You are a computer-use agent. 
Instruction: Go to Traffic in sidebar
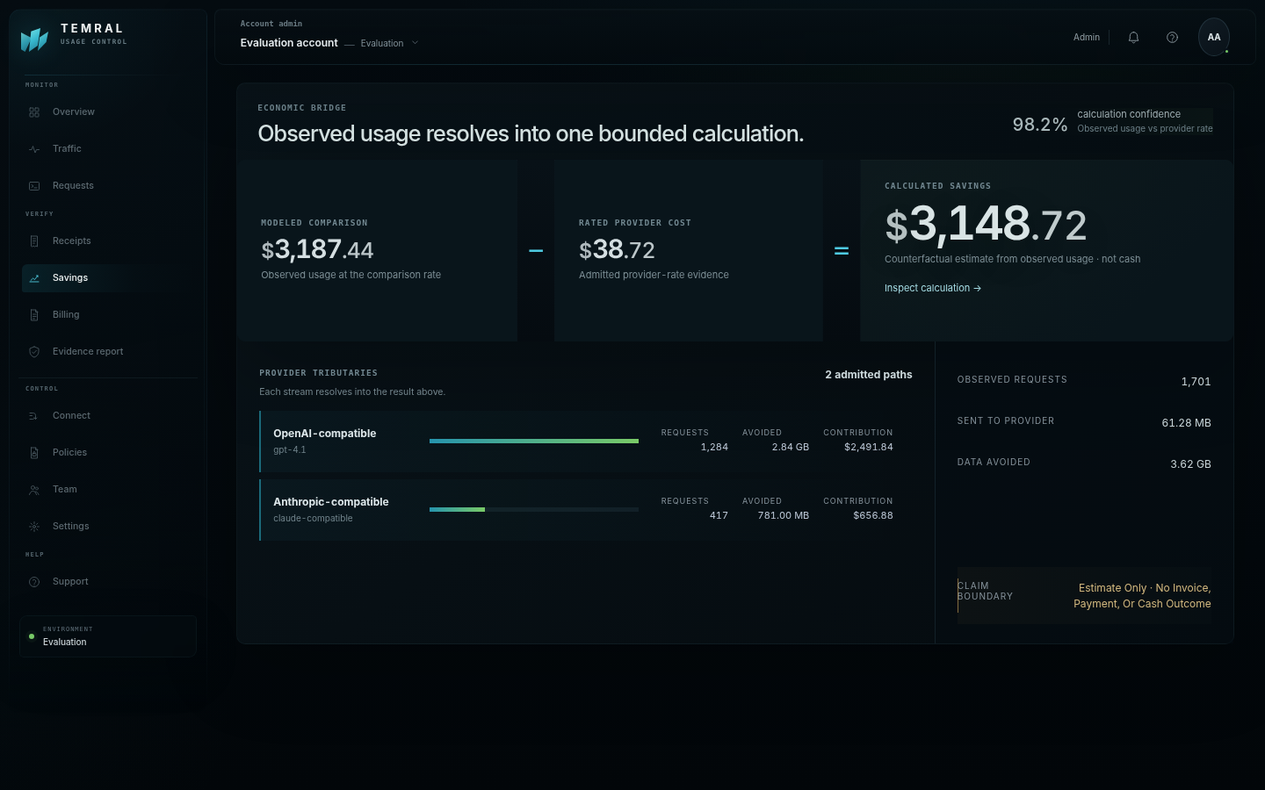click(109, 149)
